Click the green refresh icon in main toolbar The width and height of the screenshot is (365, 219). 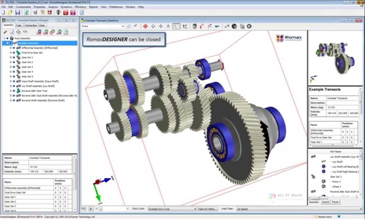[x=26, y=12]
